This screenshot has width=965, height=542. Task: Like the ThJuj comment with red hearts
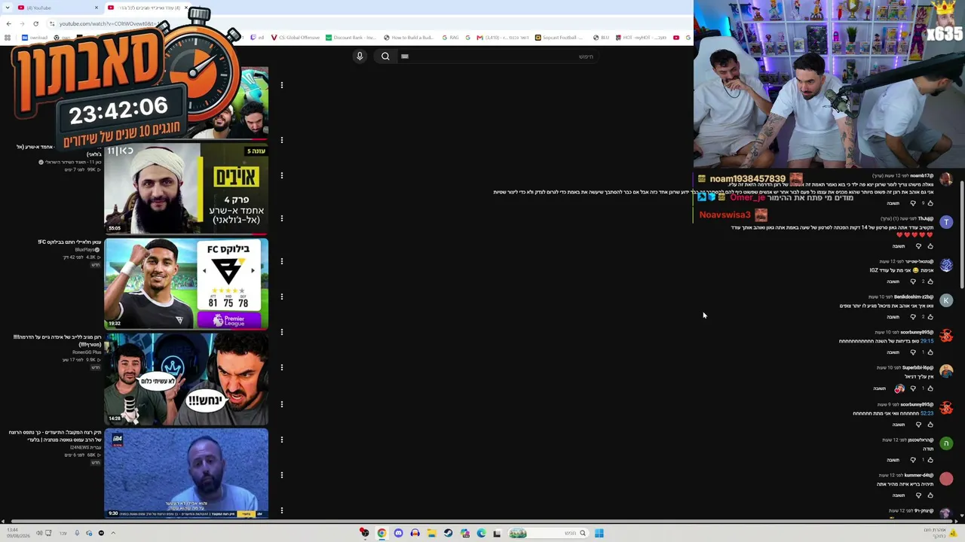click(930, 246)
